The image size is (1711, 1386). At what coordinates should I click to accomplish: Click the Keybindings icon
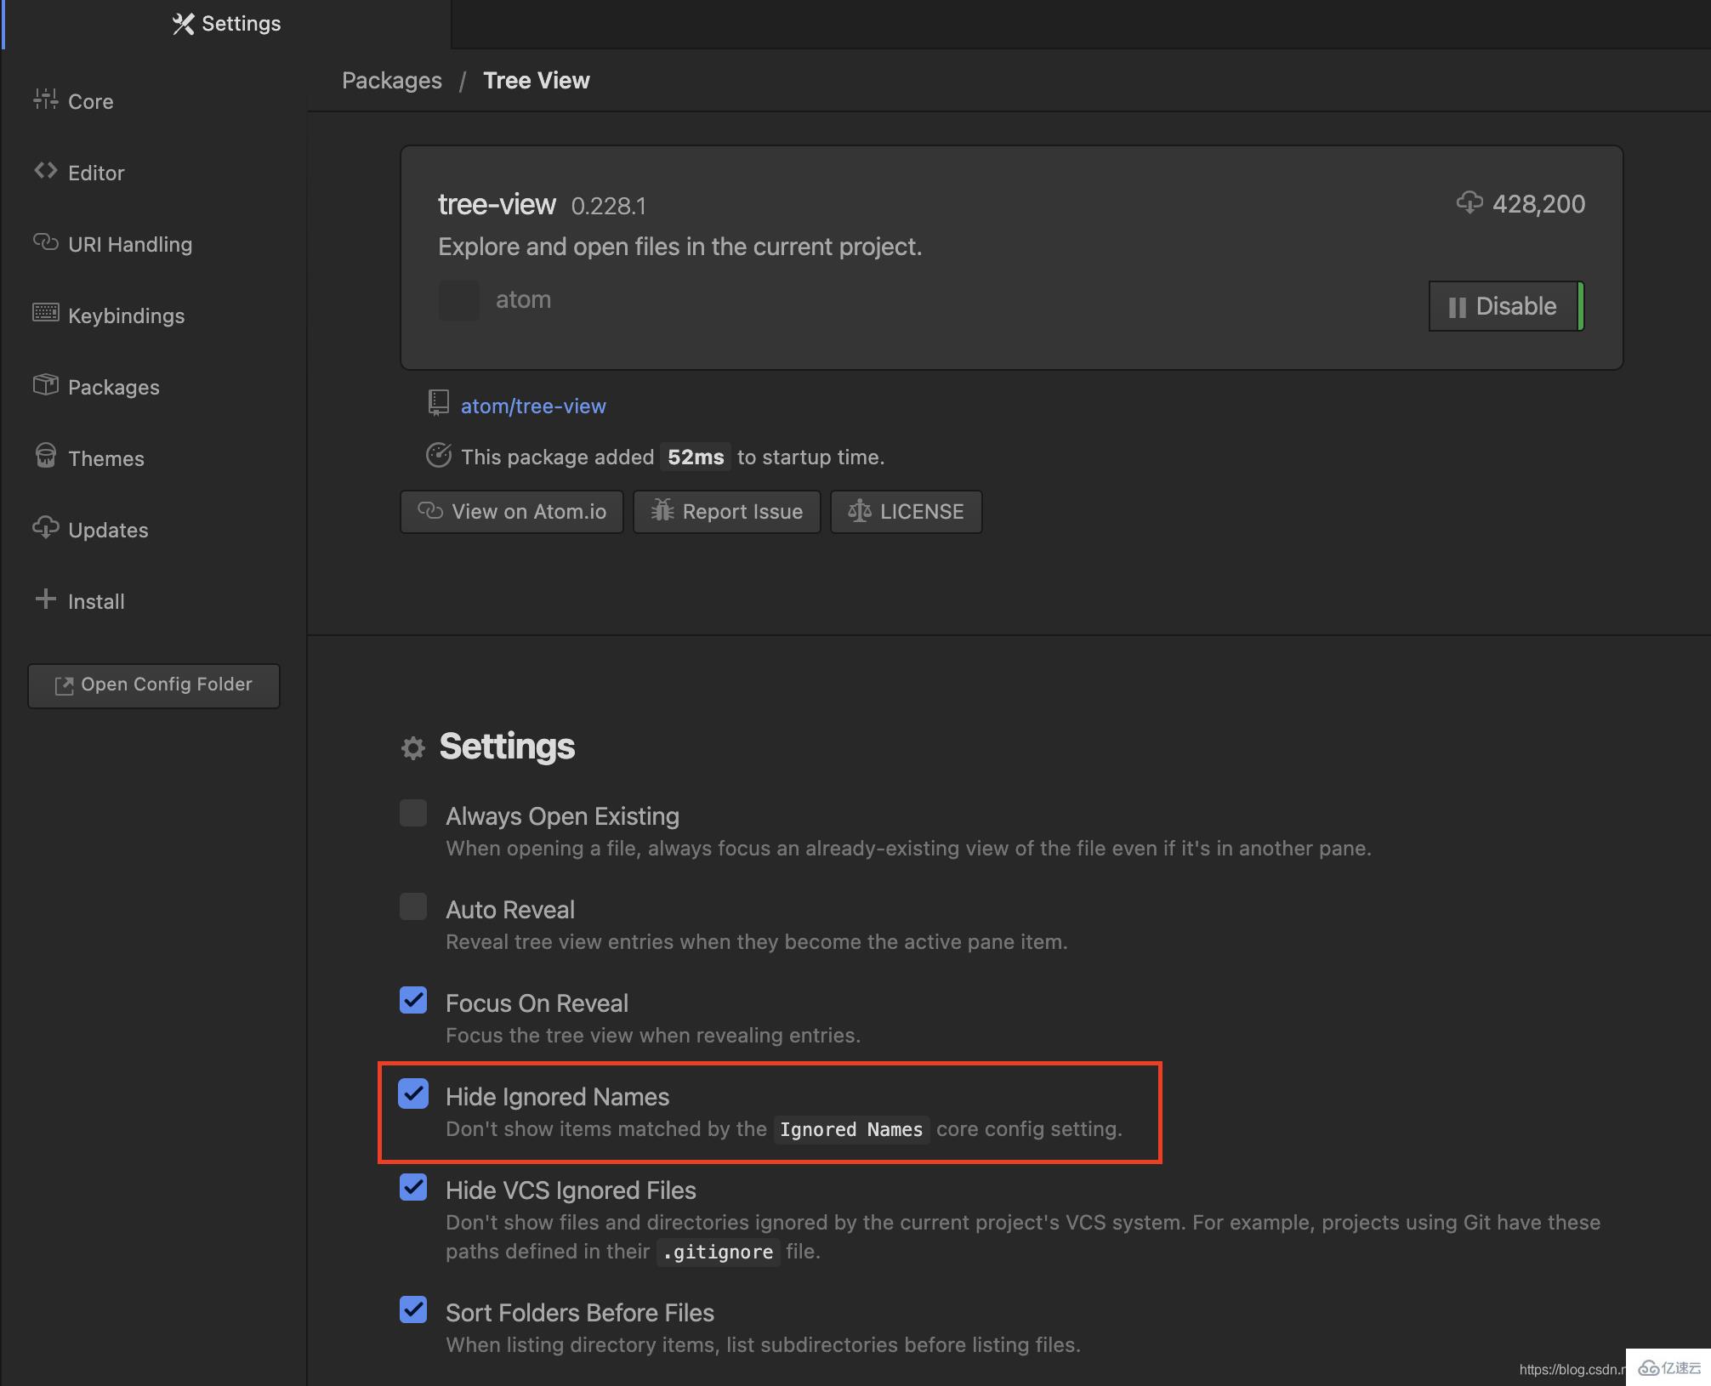(44, 314)
